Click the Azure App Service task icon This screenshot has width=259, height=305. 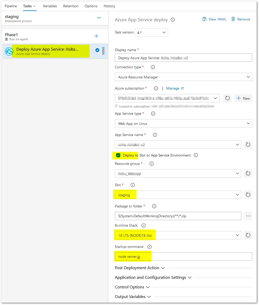tap(9, 51)
